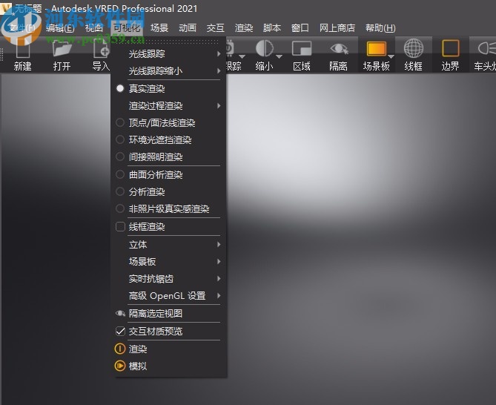Enable the 线框渲染 checkbox
This screenshot has width=496, height=405.
click(x=120, y=226)
